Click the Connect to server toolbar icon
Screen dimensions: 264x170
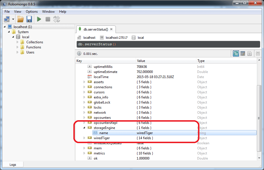7,19
